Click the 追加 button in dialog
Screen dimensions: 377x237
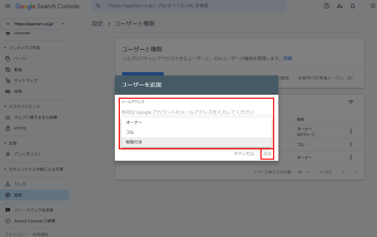pos(267,154)
